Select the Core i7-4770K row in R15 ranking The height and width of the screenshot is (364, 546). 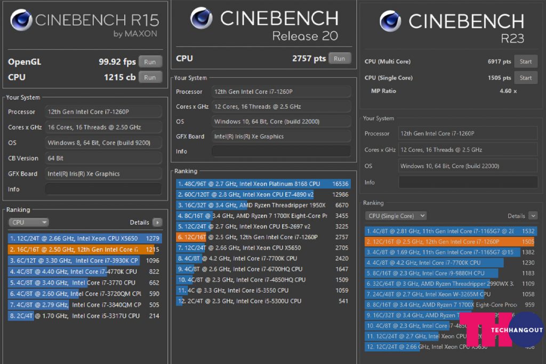(85, 271)
